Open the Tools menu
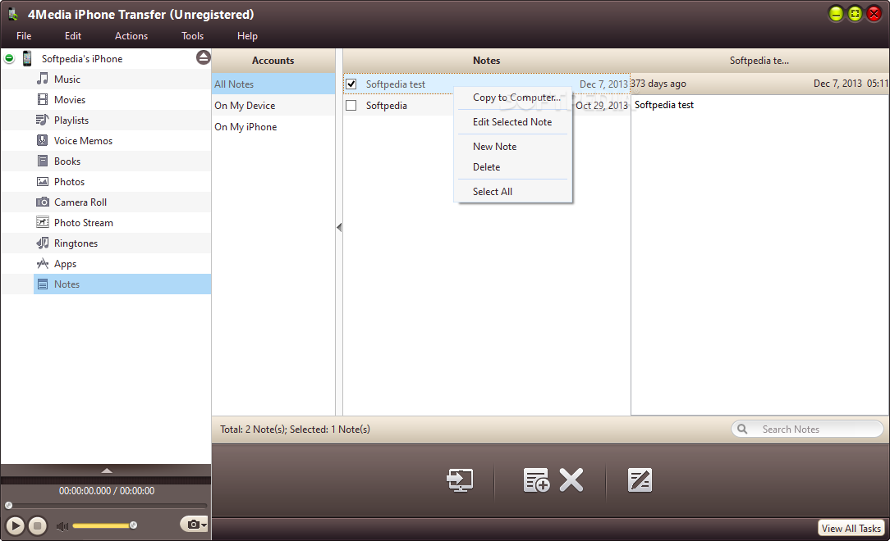This screenshot has height=541, width=890. point(192,36)
